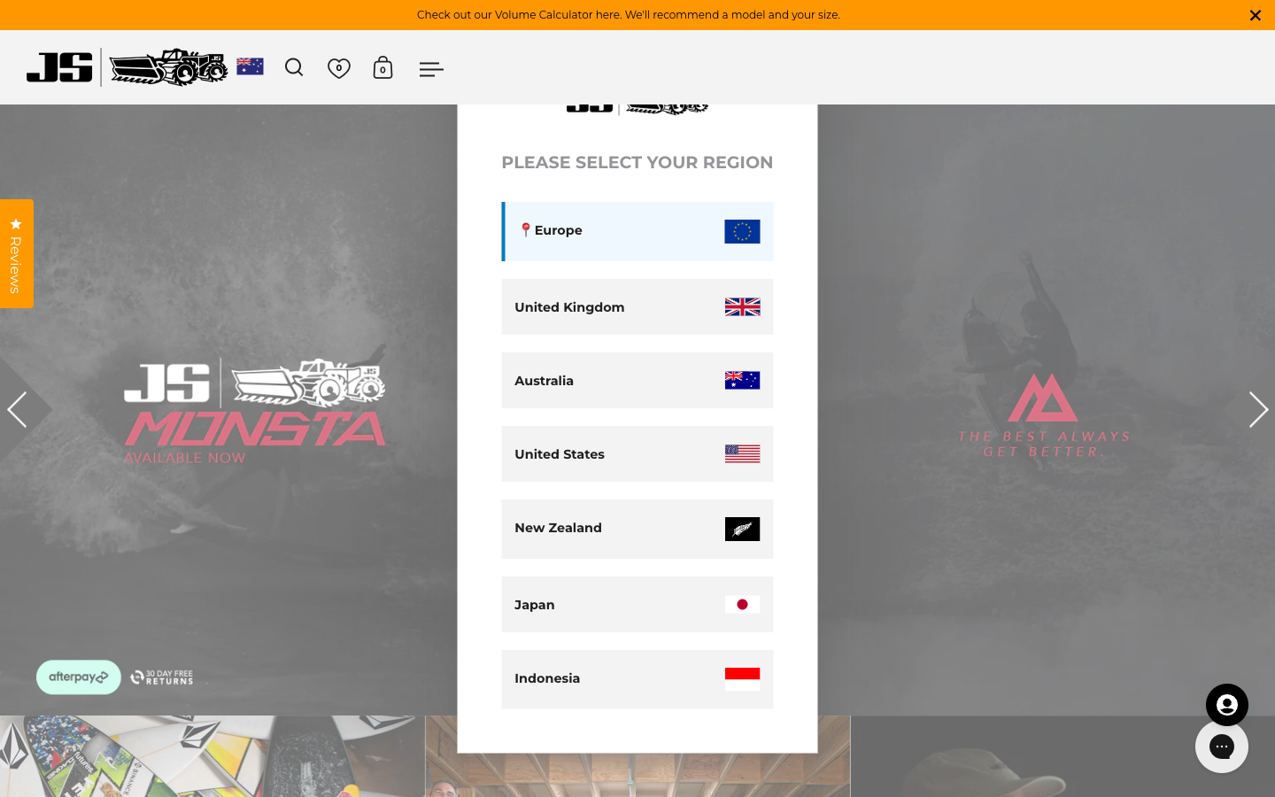Click the Afterpay badge

79,677
